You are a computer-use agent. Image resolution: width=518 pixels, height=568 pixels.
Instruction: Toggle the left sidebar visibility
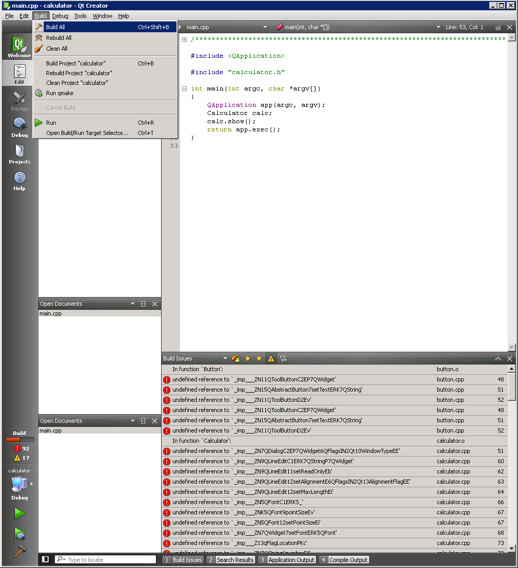point(46,559)
